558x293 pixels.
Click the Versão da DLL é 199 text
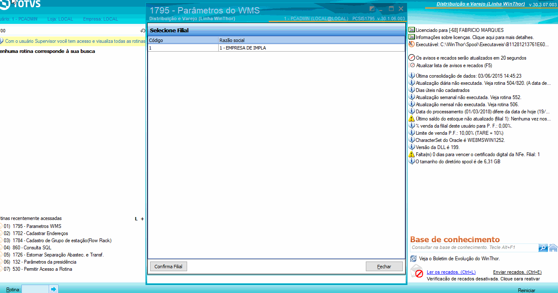pos(437,148)
